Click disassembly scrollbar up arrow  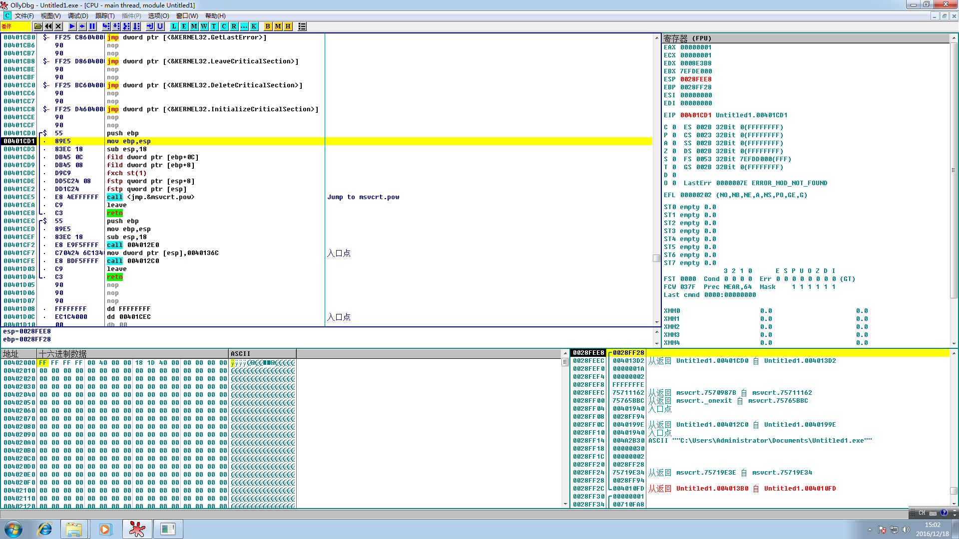click(656, 38)
